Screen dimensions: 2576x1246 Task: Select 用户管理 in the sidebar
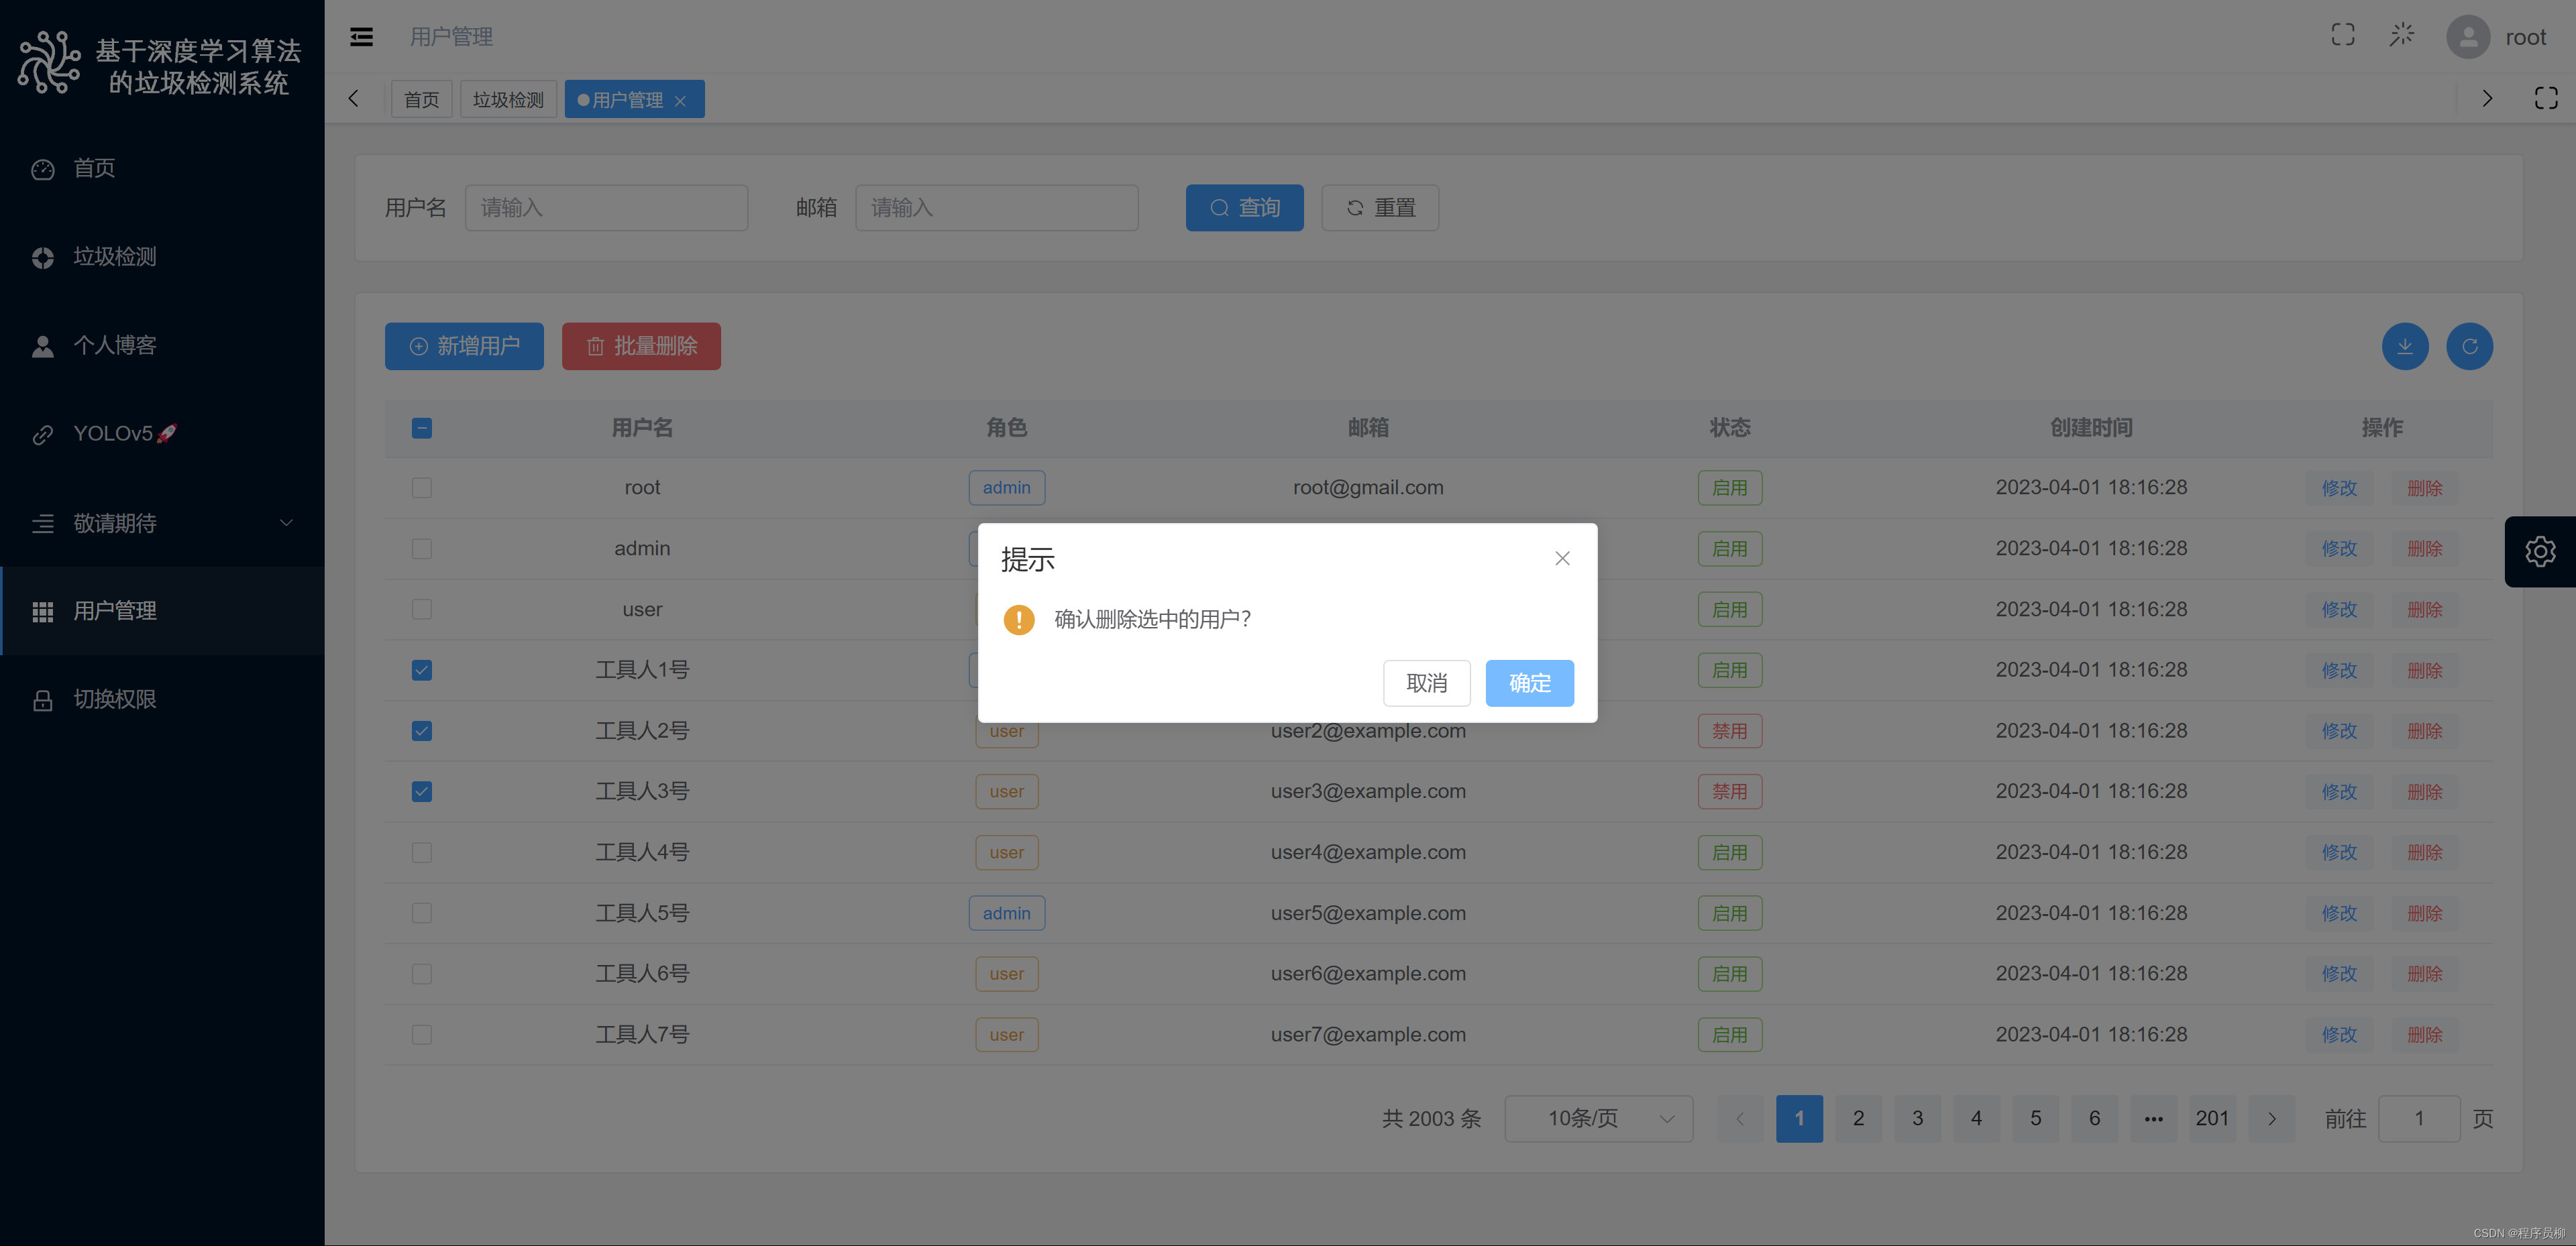coord(162,611)
